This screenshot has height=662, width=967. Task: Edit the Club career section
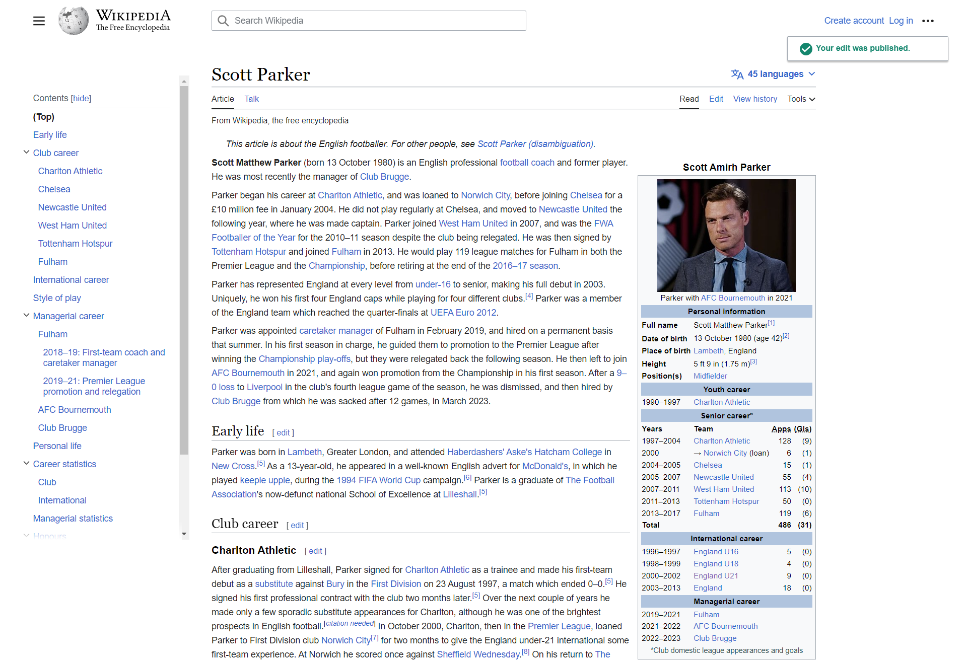tap(297, 526)
